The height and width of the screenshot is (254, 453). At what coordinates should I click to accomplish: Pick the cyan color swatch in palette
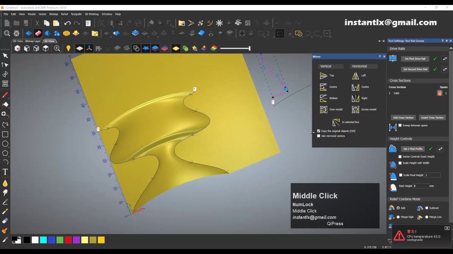click(43, 240)
